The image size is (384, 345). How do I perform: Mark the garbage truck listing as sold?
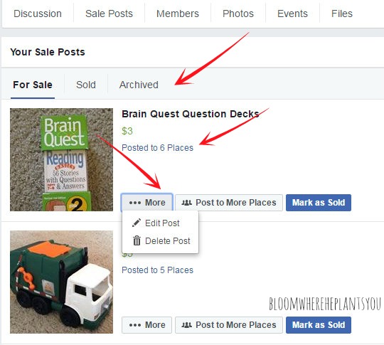pyautogui.click(x=319, y=325)
